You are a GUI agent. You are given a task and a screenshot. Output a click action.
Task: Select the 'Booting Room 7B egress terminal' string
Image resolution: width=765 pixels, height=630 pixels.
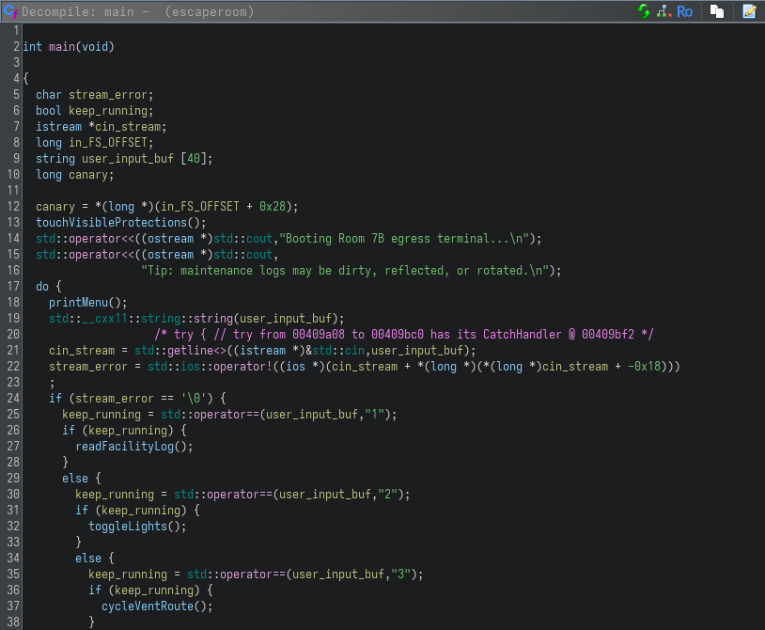tap(403, 239)
